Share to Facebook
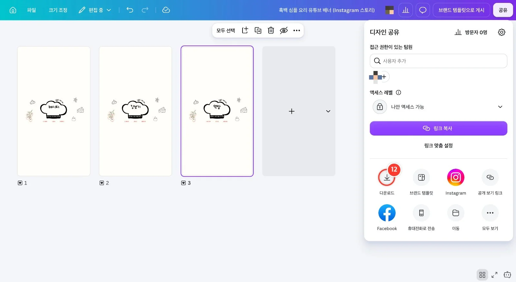The image size is (516, 282). 387,213
